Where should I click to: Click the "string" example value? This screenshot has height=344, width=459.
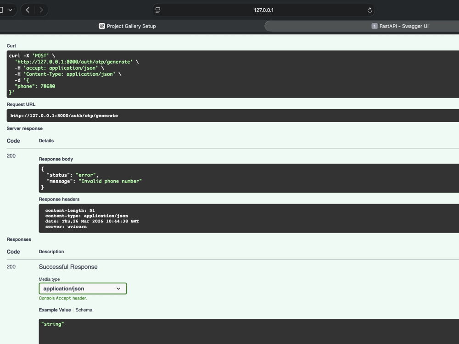click(x=52, y=324)
